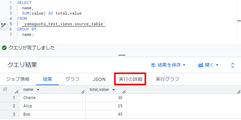This screenshot has height=120, width=241.
Task: Click the horizontal pane divider handle
Action: [122, 55]
